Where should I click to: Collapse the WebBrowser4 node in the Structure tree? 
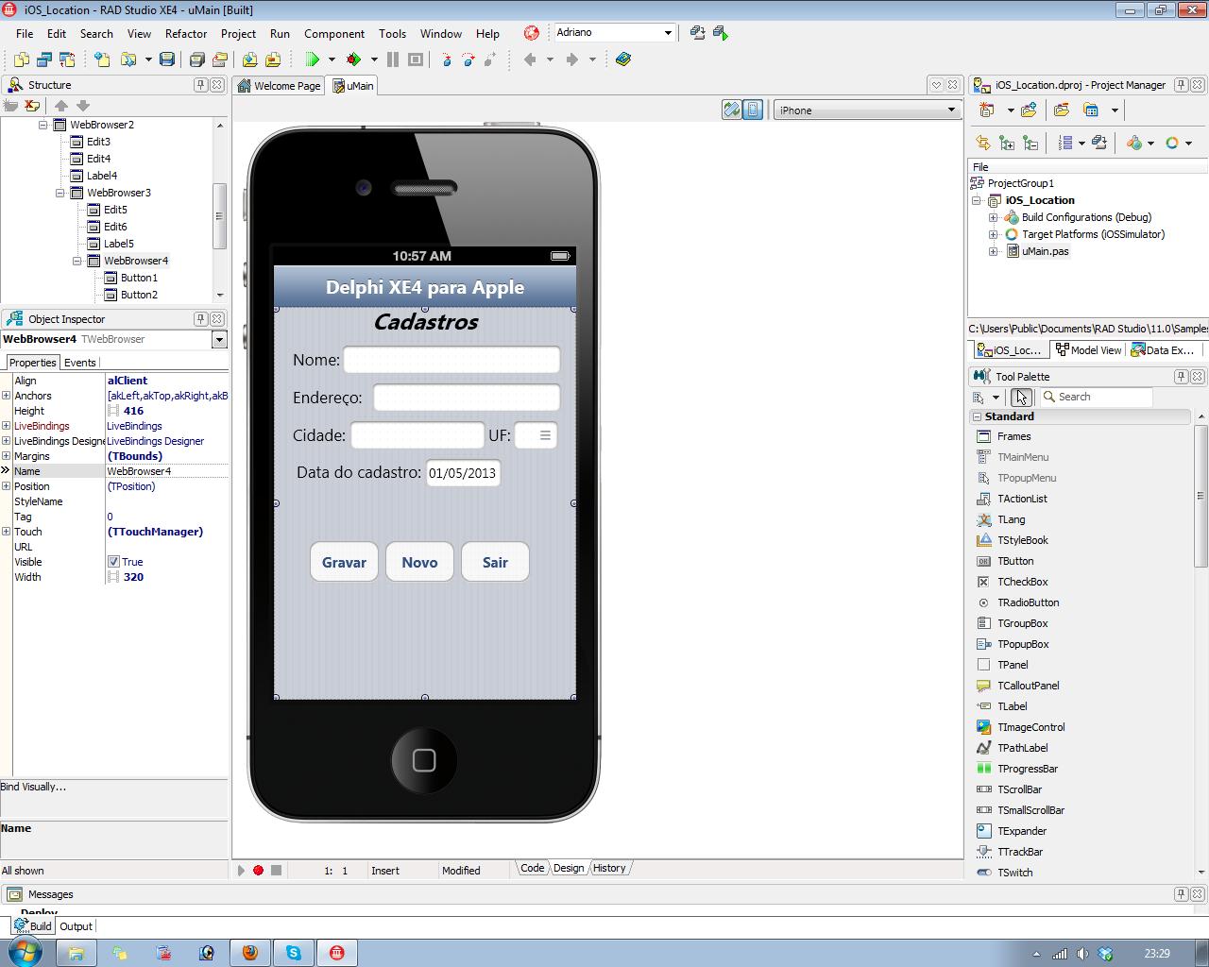point(77,261)
